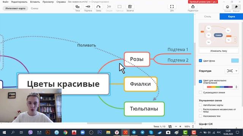Open Google Chrome from the taskbar

[x=65, y=133]
